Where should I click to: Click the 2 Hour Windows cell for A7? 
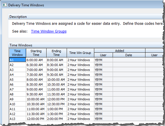(80, 89)
